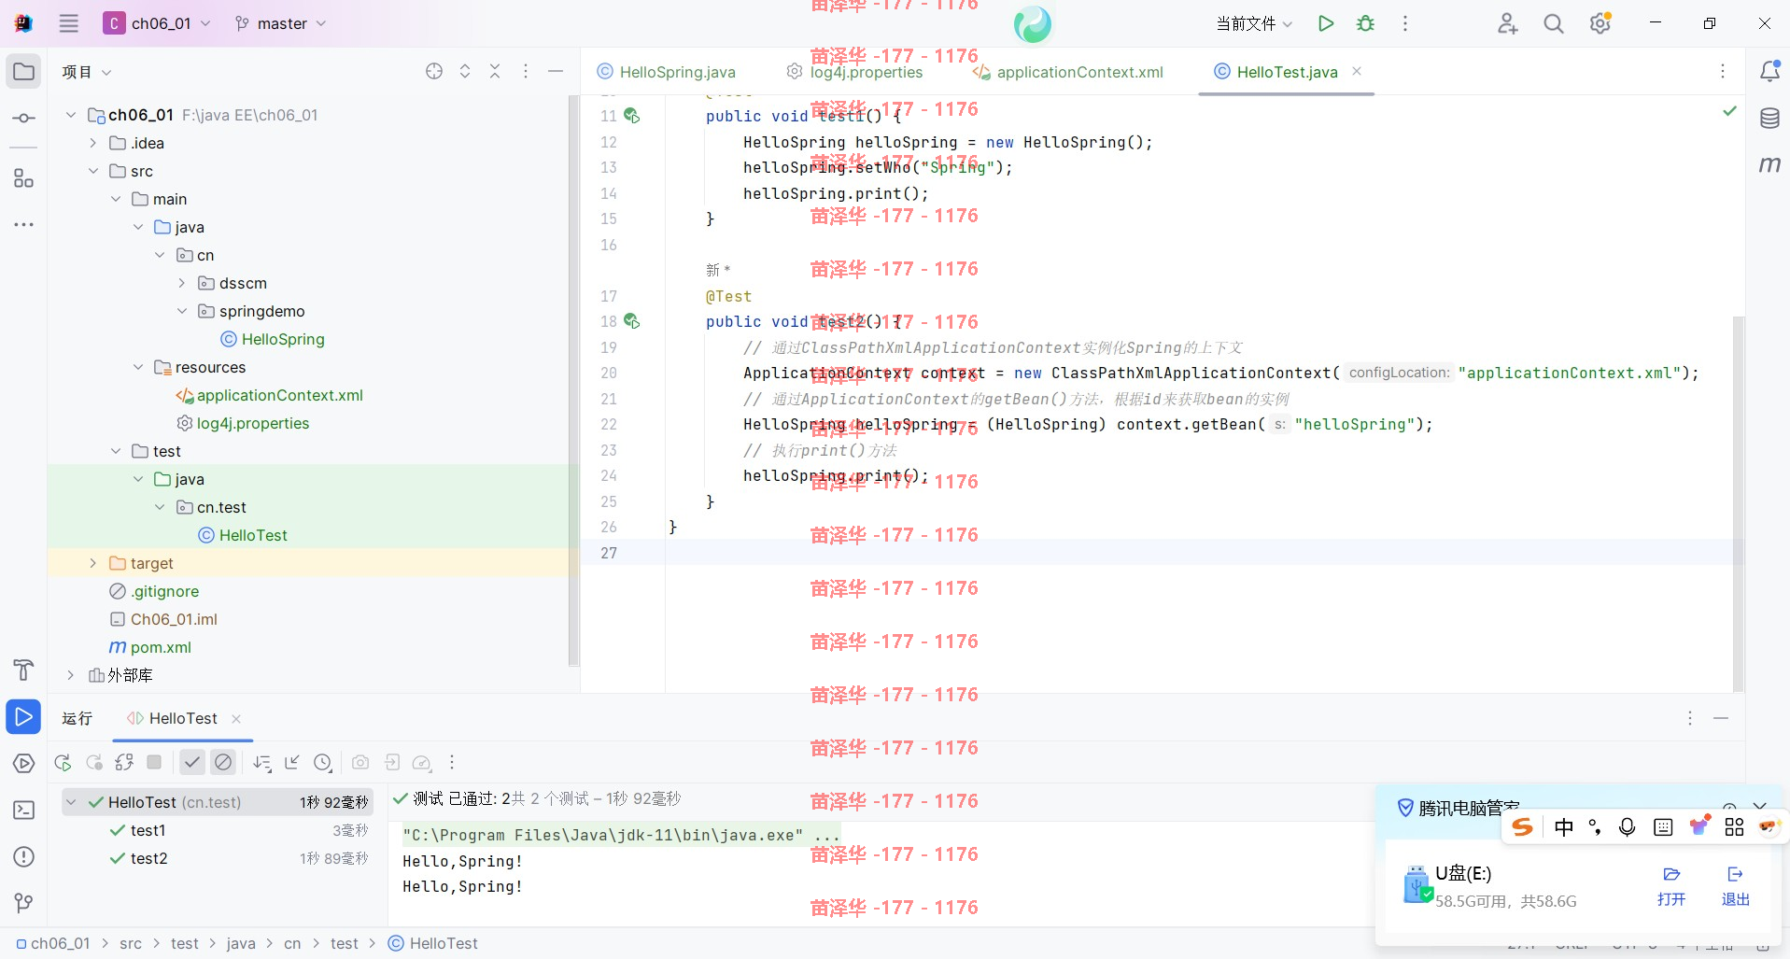Expand the .idea folder
Image resolution: width=1790 pixels, height=959 pixels.
92,143
